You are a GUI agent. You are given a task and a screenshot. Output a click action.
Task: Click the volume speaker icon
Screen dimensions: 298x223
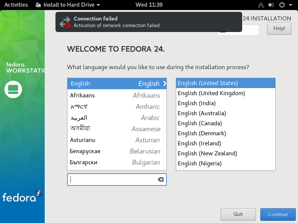click(x=271, y=5)
